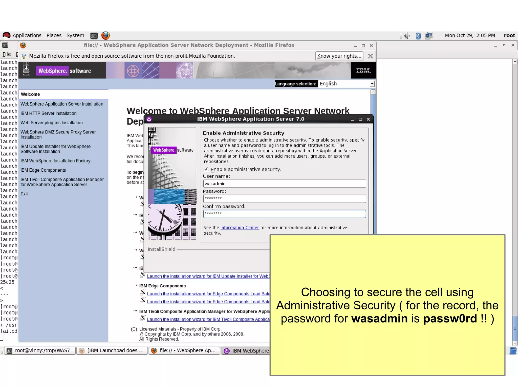Click the Launch installation wizard for IBM Update Installer link
The width and height of the screenshot is (518, 388).
208,276
